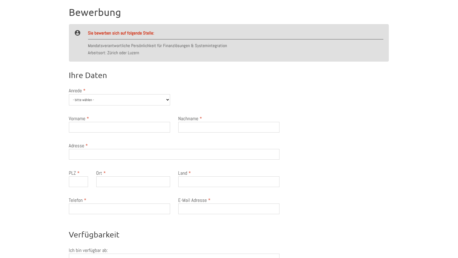458x258 pixels.
Task: Open the Anrede dropdown
Action: coord(119,100)
